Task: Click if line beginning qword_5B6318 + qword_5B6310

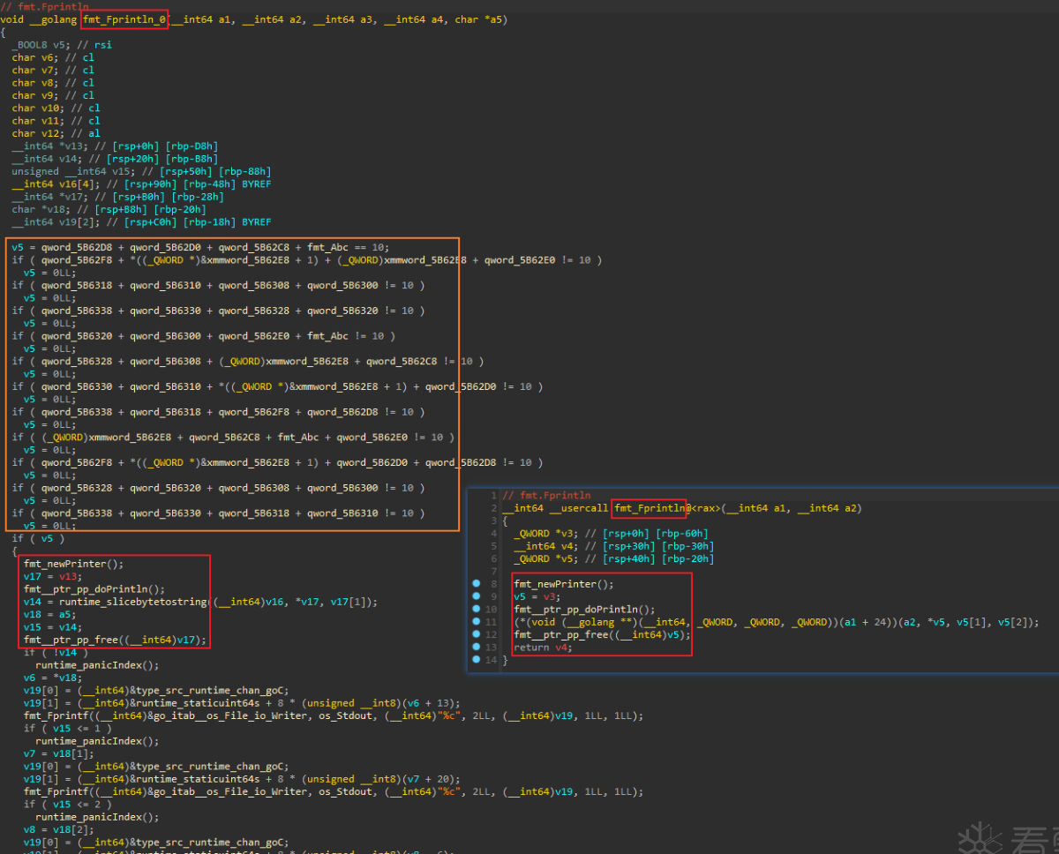Action: [x=218, y=285]
